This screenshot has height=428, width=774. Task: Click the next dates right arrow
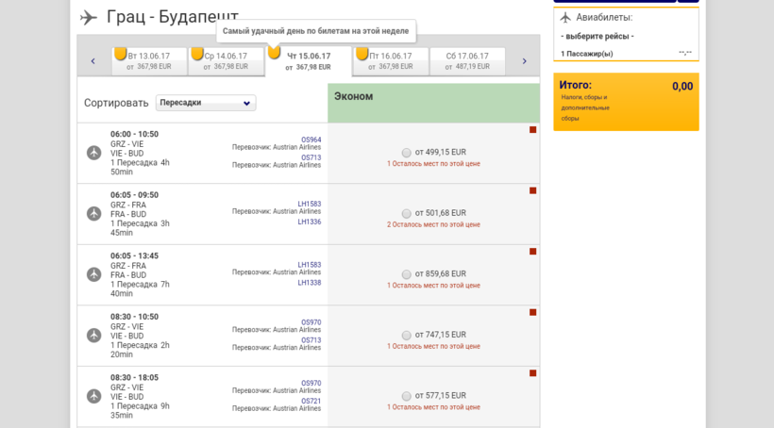click(524, 61)
